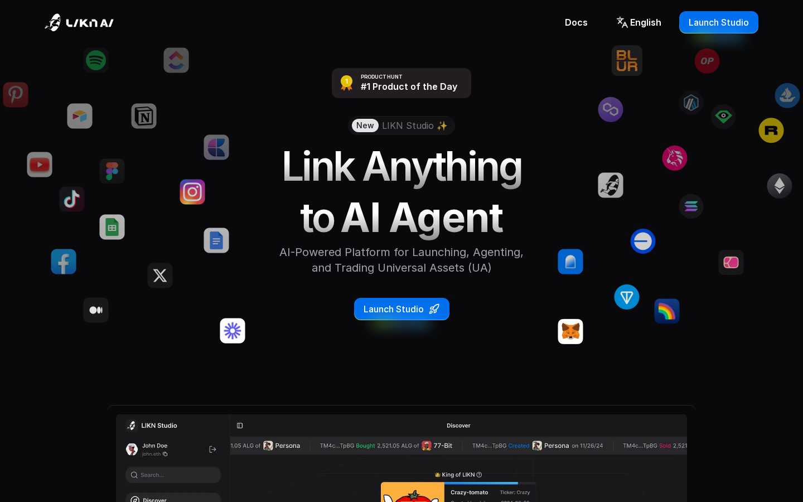Click the pie-chart quadrant app icon
Image resolution: width=803 pixels, height=502 pixels.
[216, 147]
